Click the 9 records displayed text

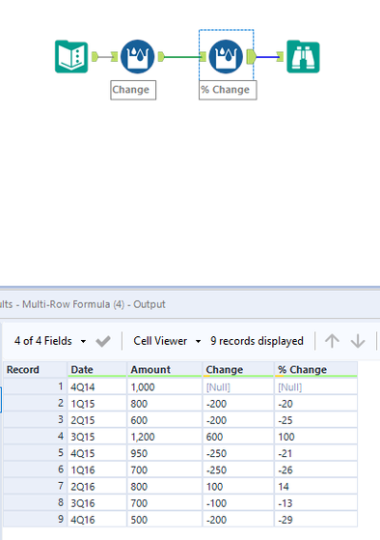tap(257, 341)
